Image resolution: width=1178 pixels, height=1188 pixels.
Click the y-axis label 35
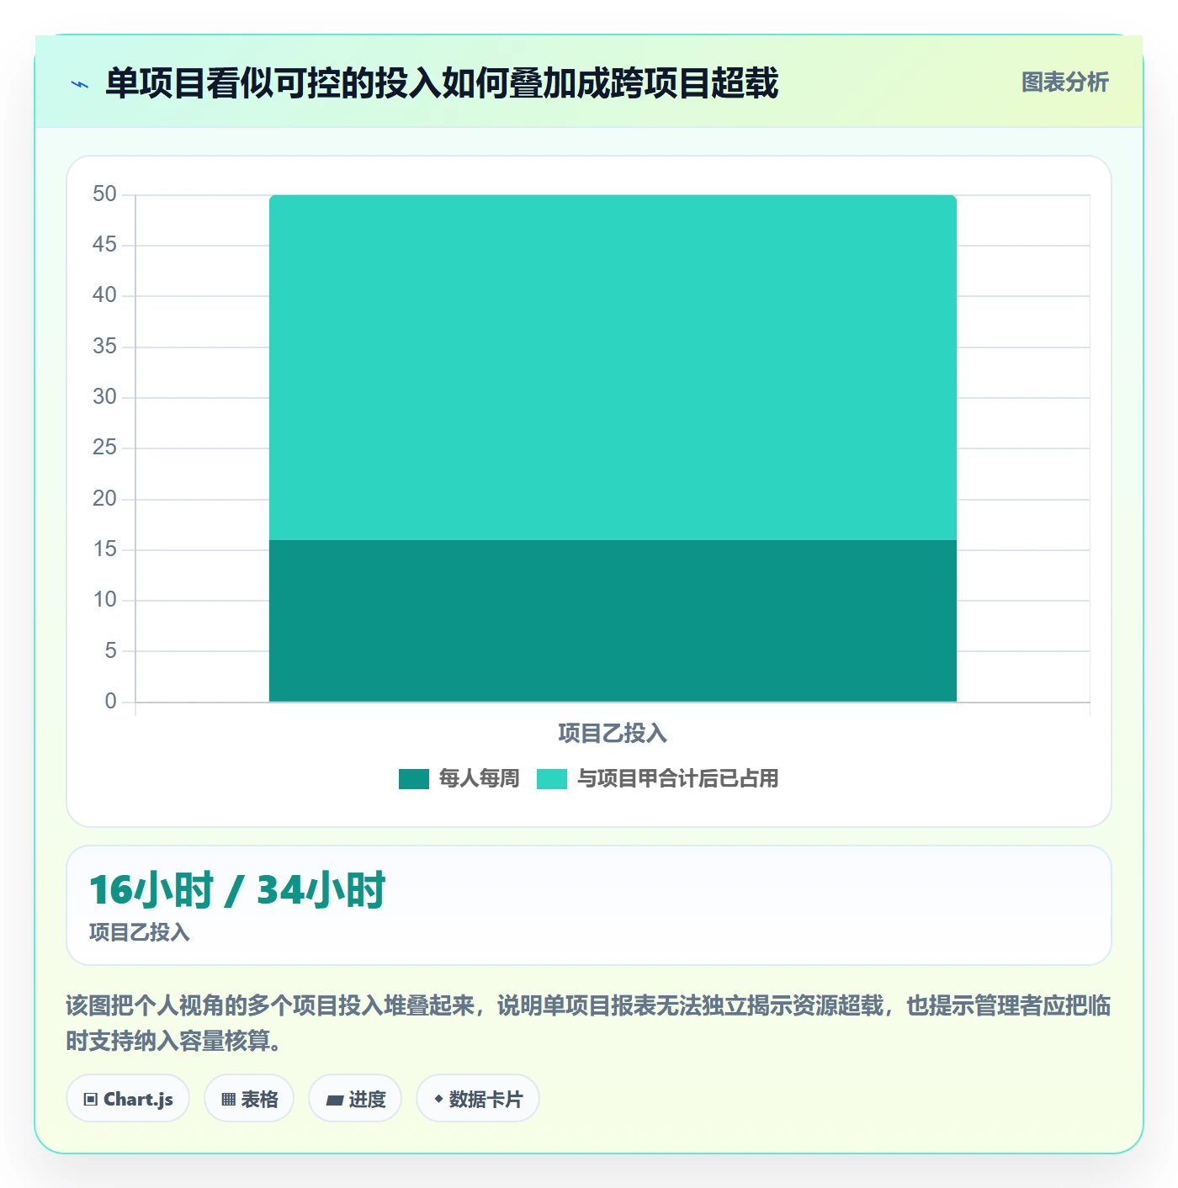pos(104,346)
